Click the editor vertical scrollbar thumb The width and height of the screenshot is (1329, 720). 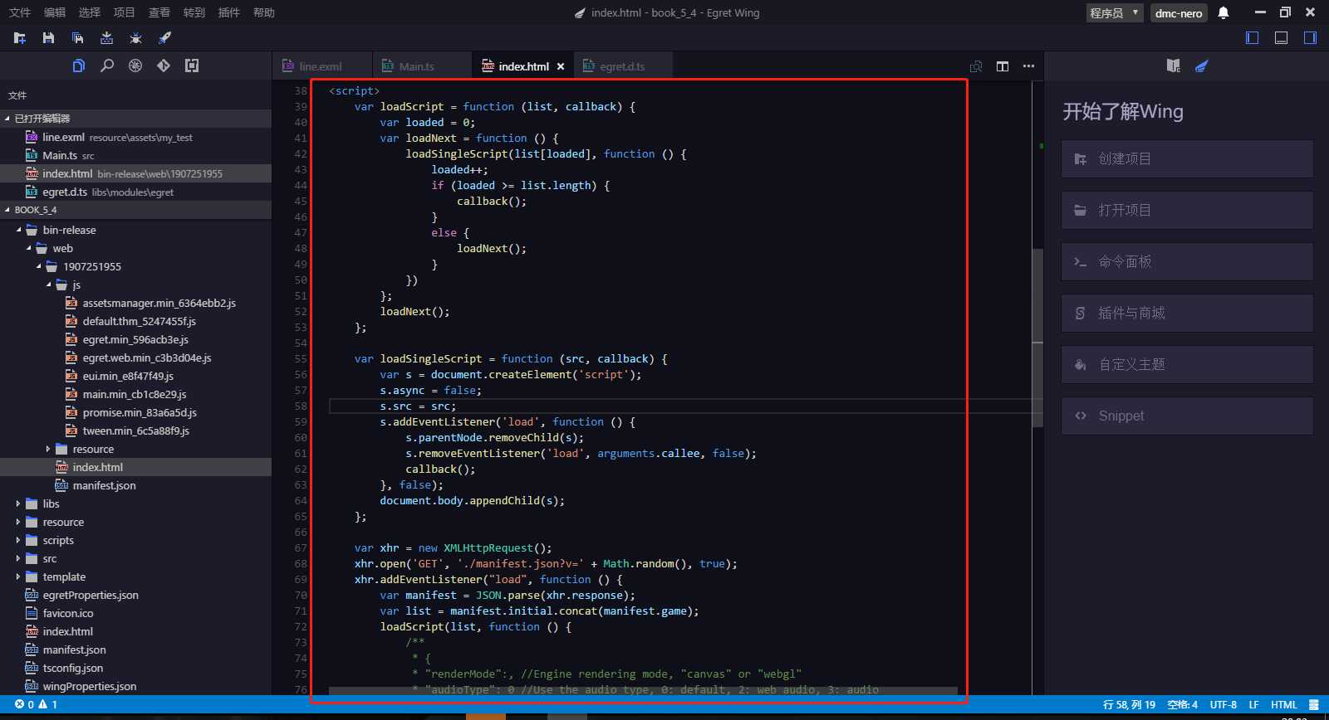[x=1037, y=338]
